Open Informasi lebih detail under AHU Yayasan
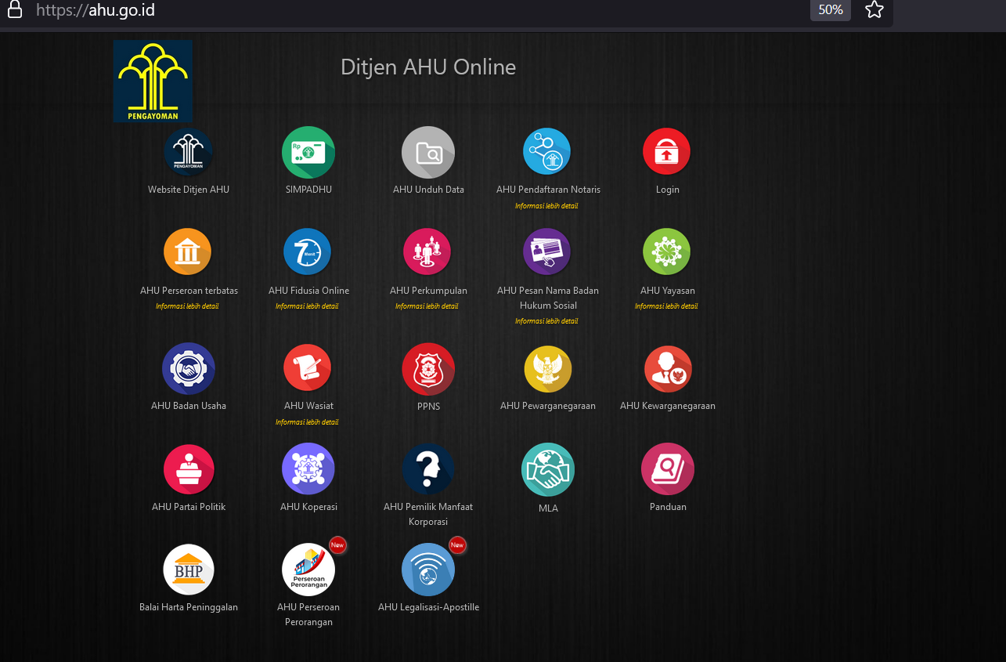Viewport: 1006px width, 662px height. [x=666, y=306]
